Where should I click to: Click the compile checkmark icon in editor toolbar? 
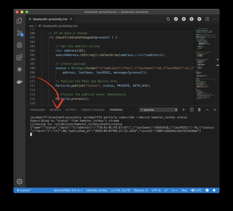click(x=176, y=19)
